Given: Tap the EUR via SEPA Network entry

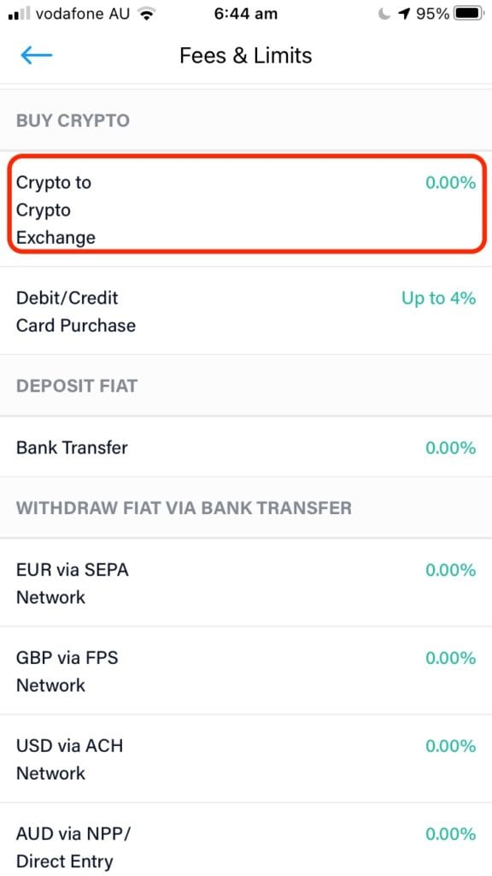Looking at the screenshot, I should (x=246, y=583).
